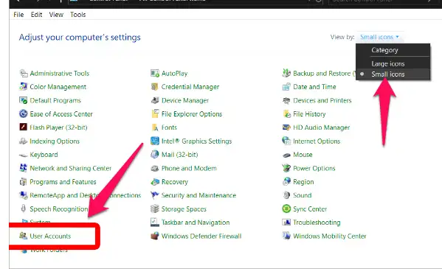Click the Power Options icon

(286, 168)
